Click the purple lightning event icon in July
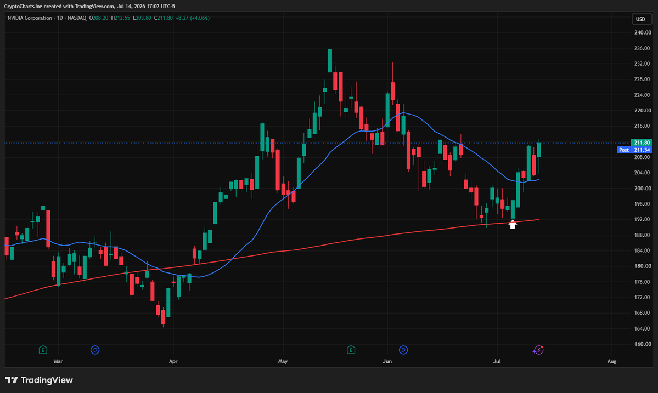Image resolution: width=658 pixels, height=393 pixels. click(x=538, y=350)
